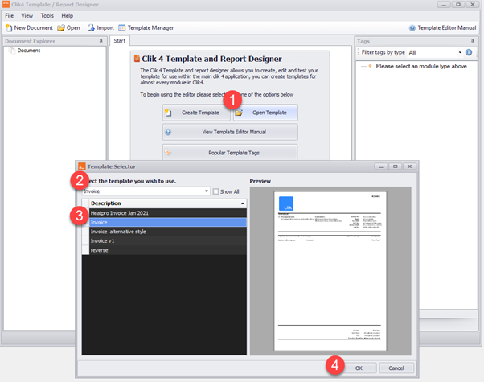Select the Document node in explorer
Viewport: 484px width, 382px height.
(29, 51)
